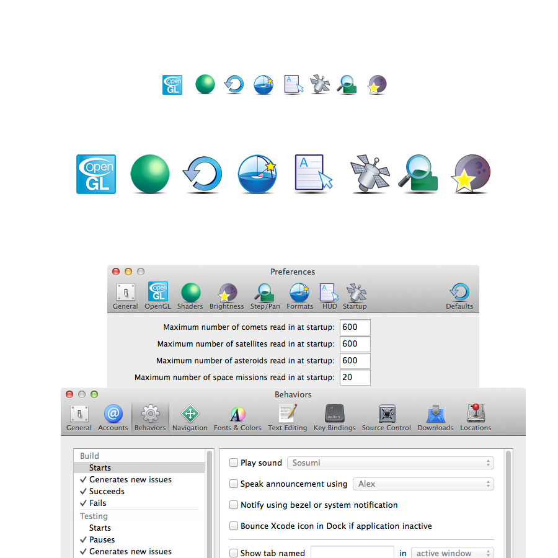Close the Behaviors window with red button
This screenshot has height=558, width=558.
[69, 394]
